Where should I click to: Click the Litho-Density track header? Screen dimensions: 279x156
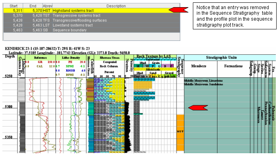(x=71, y=58)
